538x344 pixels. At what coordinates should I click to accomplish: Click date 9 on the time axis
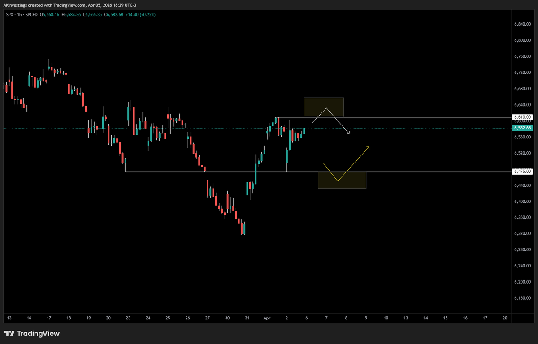[366, 318]
